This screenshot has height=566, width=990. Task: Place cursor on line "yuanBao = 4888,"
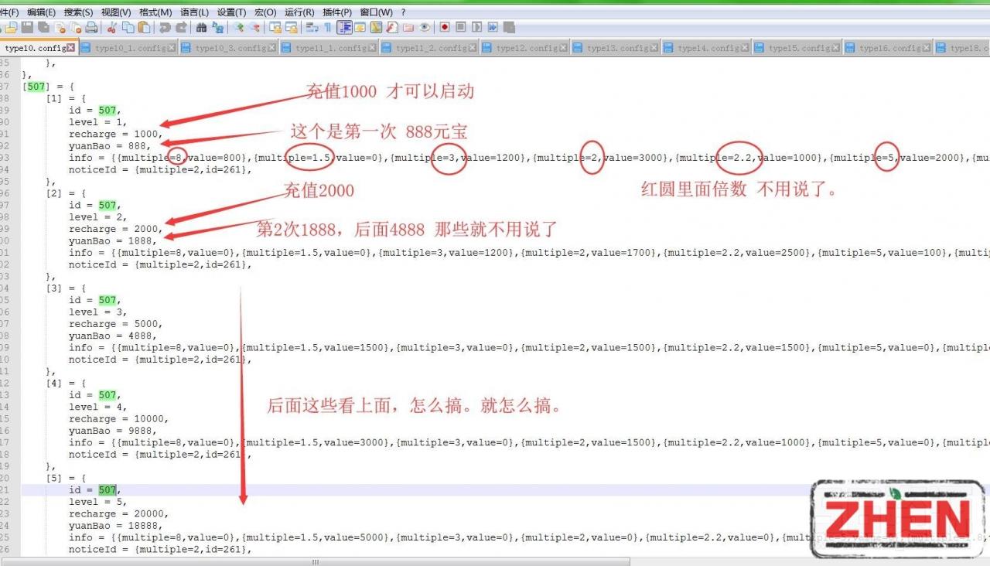[x=113, y=336]
